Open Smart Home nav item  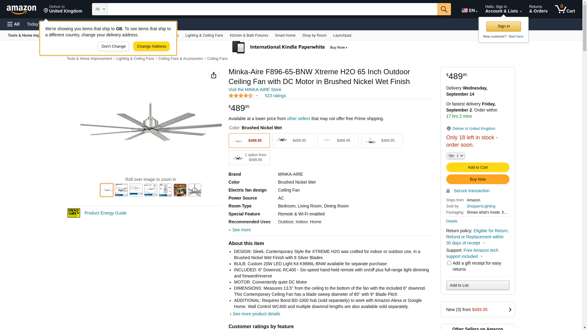coord(285,35)
